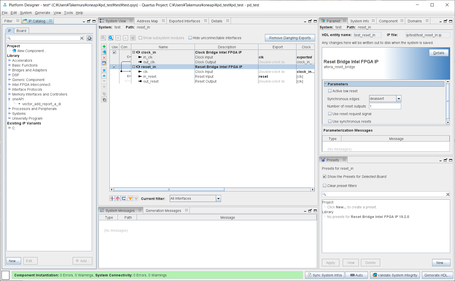Close the System View tab via its X icon
This screenshot has width=455, height=281.
pyautogui.click(x=131, y=21)
